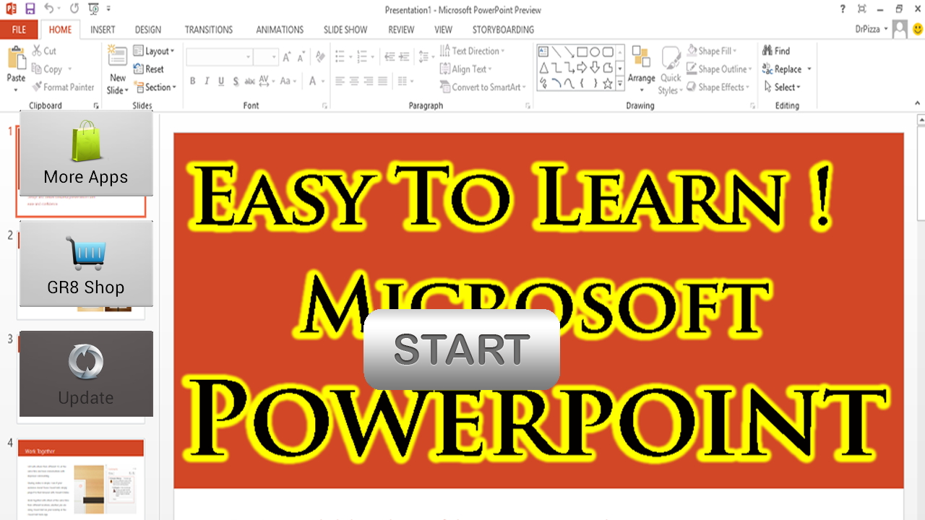Expand the Section dropdown

[x=155, y=87]
